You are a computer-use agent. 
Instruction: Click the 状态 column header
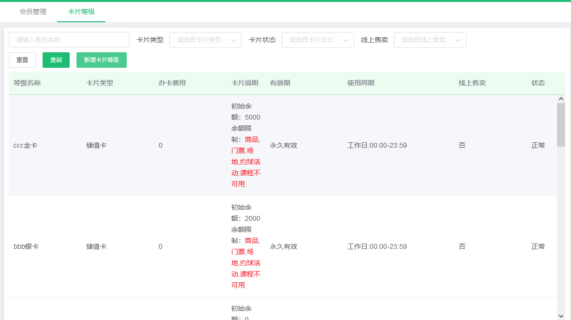point(538,83)
